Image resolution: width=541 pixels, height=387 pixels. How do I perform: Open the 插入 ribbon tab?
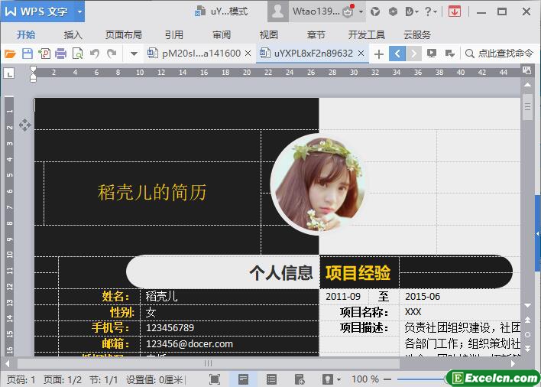tap(73, 34)
